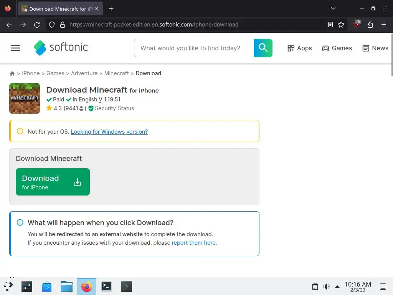
Task: Open a new browser tab
Action: click(111, 9)
